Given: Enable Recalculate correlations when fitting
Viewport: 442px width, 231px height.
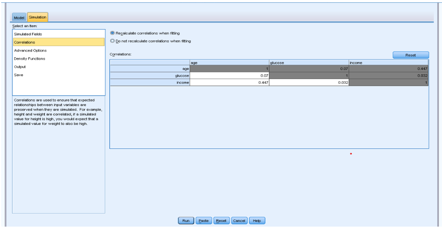Looking at the screenshot, I should click(113, 33).
